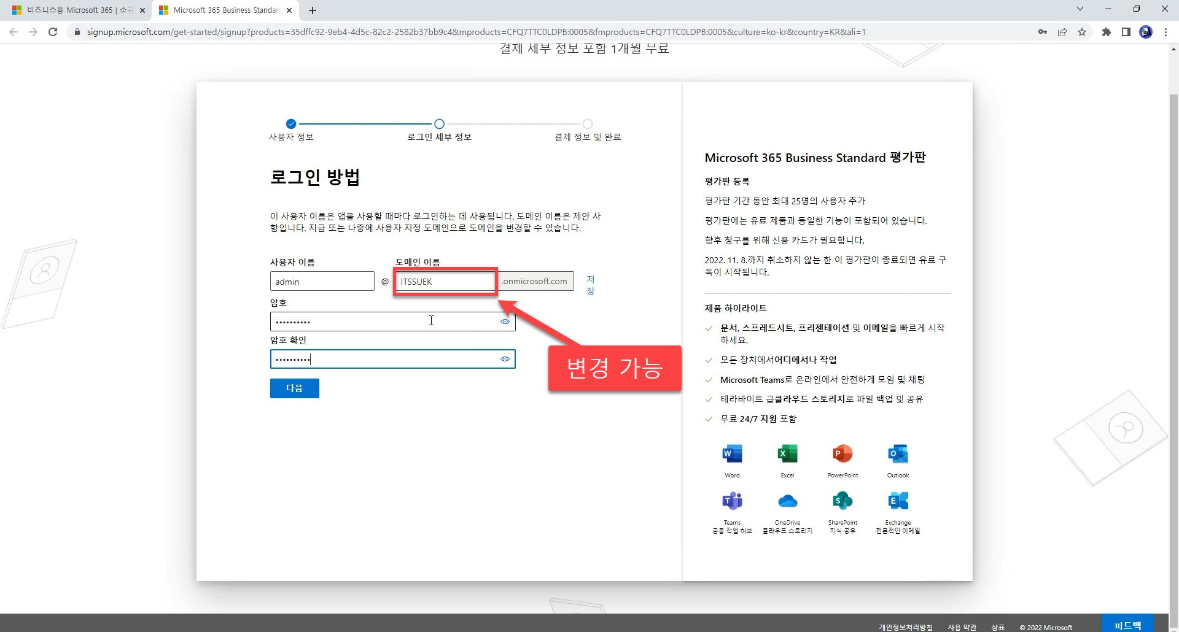Open the Chrome profile avatar
The image size is (1179, 632).
click(x=1146, y=32)
